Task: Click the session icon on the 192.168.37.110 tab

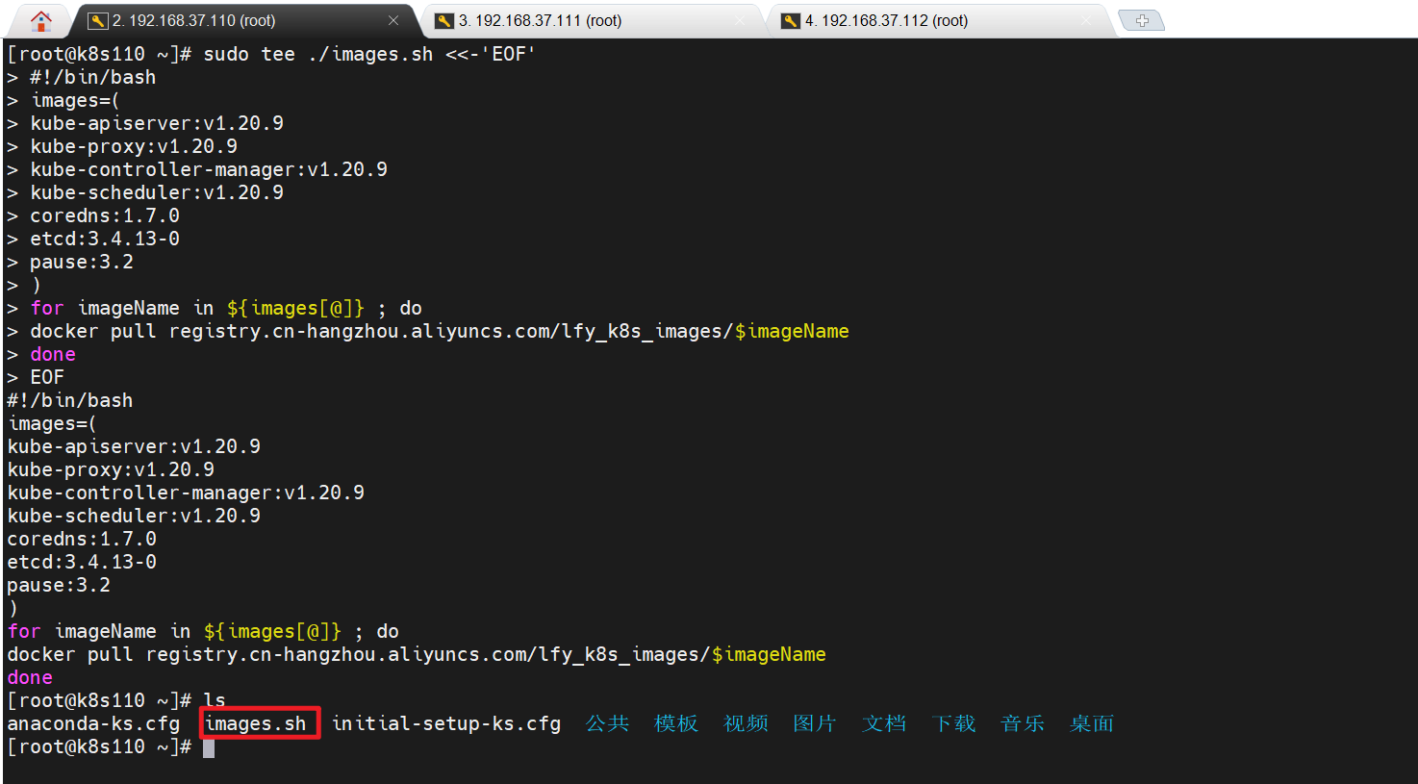Action: [x=98, y=20]
